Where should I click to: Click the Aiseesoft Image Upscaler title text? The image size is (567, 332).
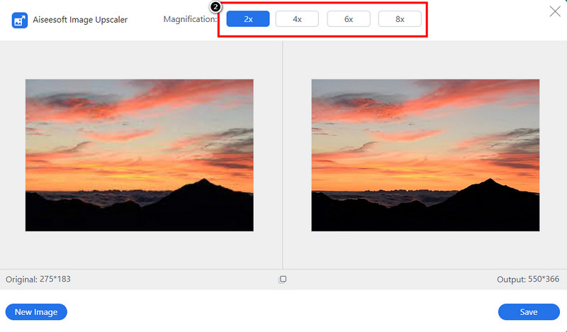tap(80, 20)
